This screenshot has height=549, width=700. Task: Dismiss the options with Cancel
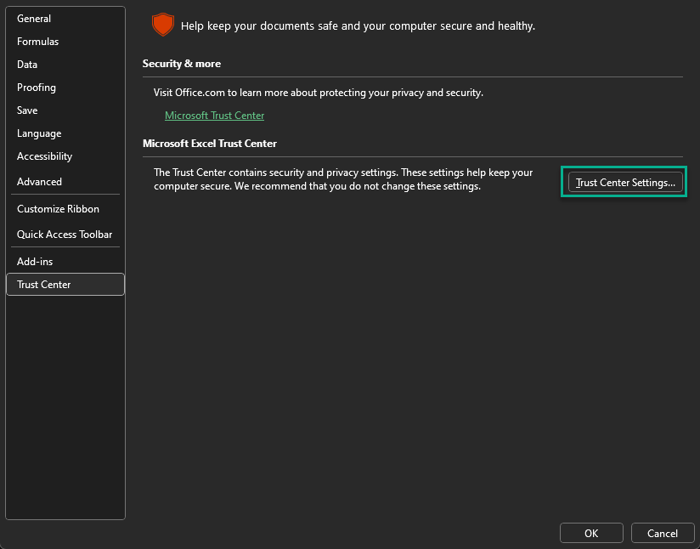pos(663,533)
